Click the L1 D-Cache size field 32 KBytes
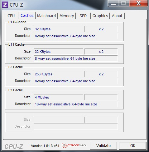This screenshot has width=149, height=152. point(58,29)
